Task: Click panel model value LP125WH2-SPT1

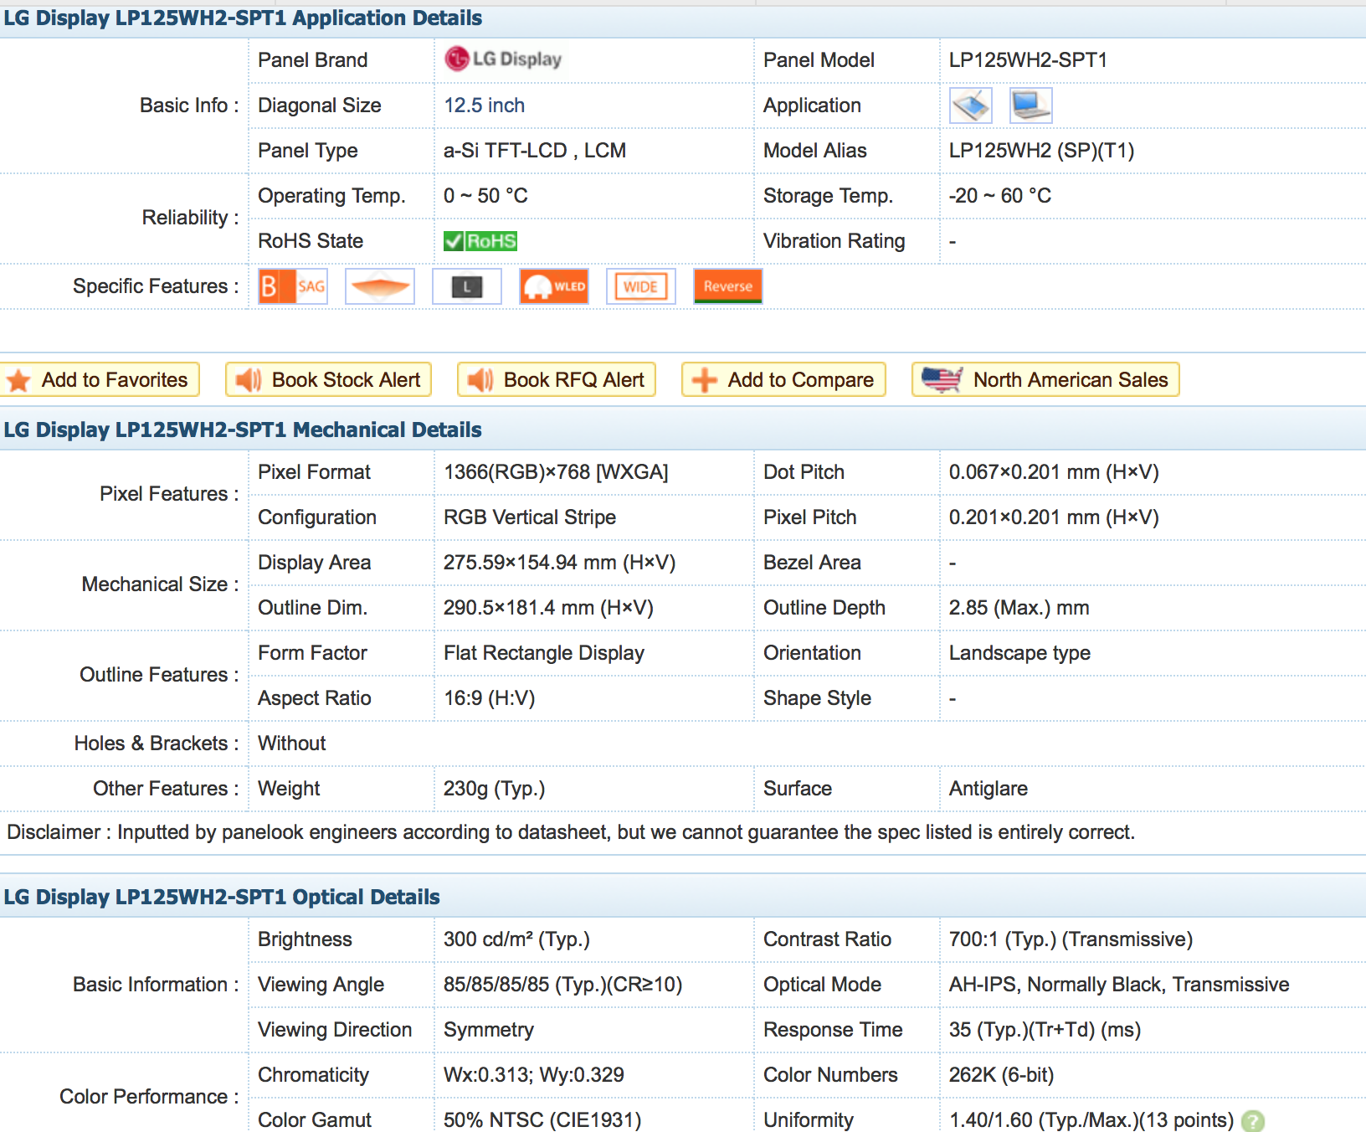Action: pos(1028,60)
